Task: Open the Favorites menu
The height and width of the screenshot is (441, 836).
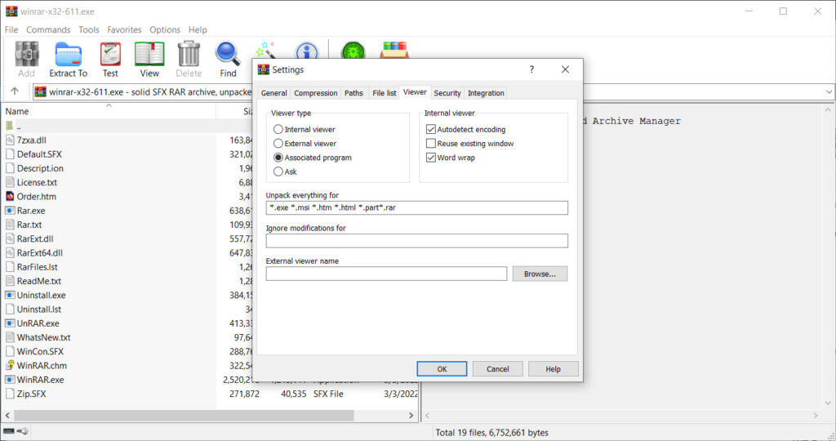Action: (x=124, y=30)
